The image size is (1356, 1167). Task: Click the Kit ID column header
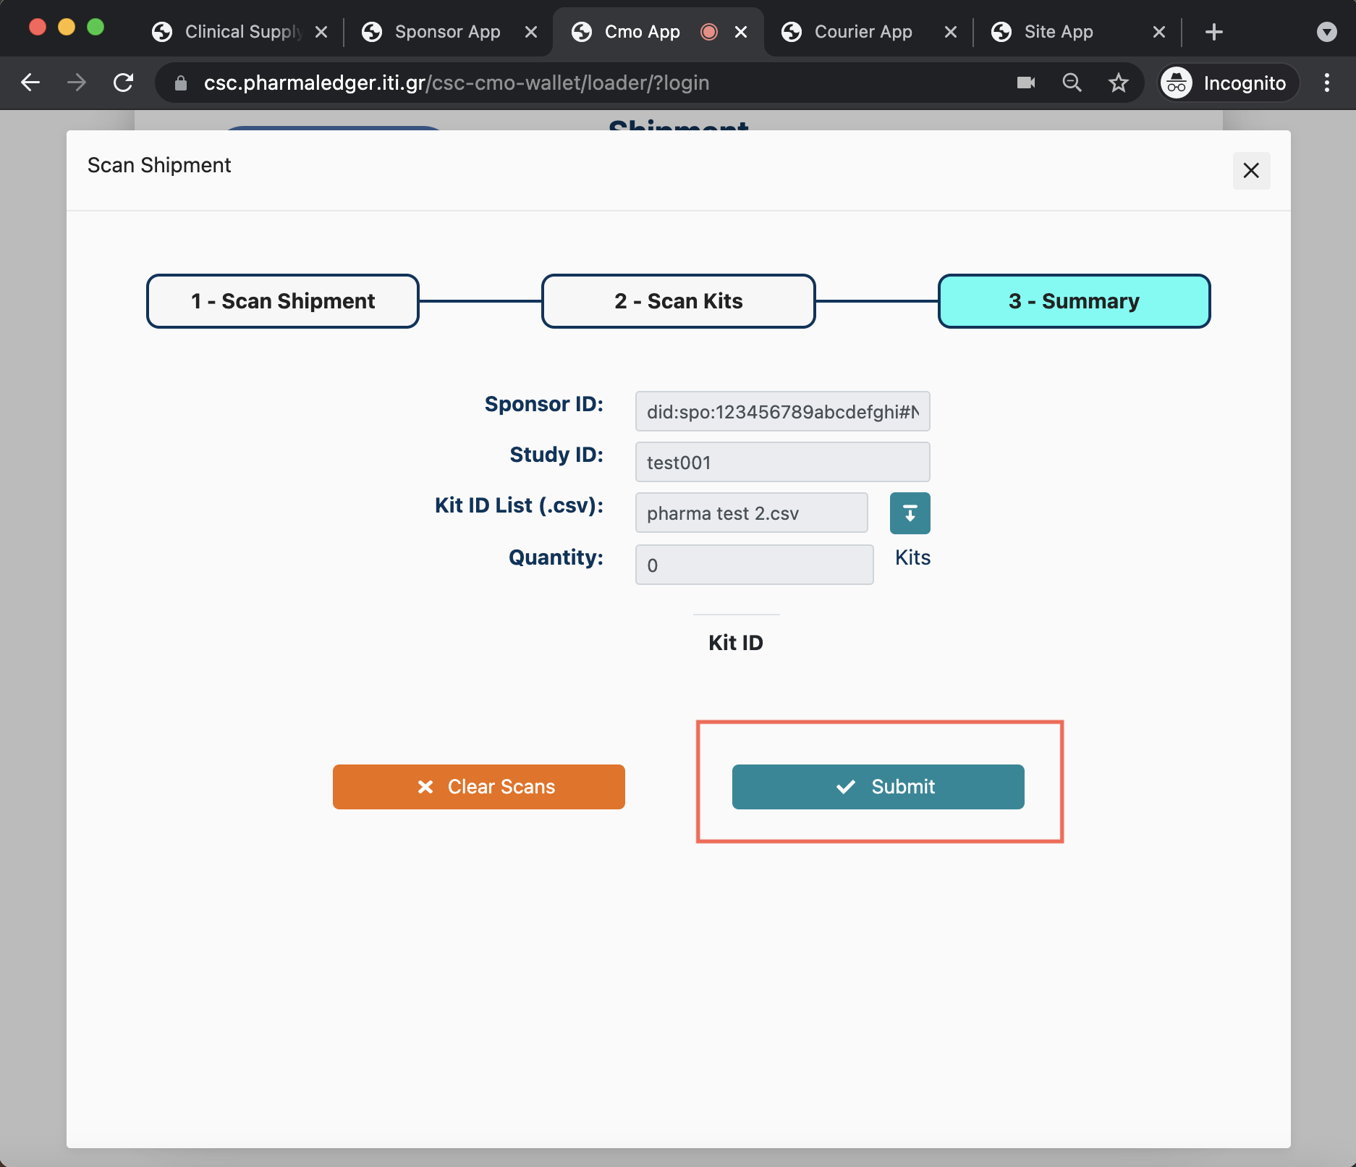click(x=736, y=643)
